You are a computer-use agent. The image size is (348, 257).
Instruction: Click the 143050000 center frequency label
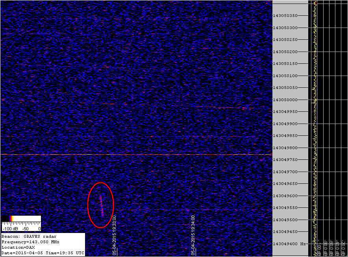point(285,100)
